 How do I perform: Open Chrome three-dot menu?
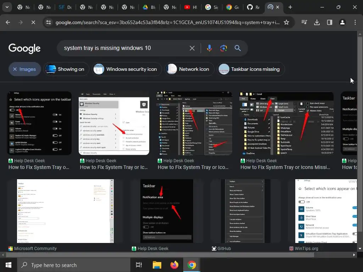(355, 22)
